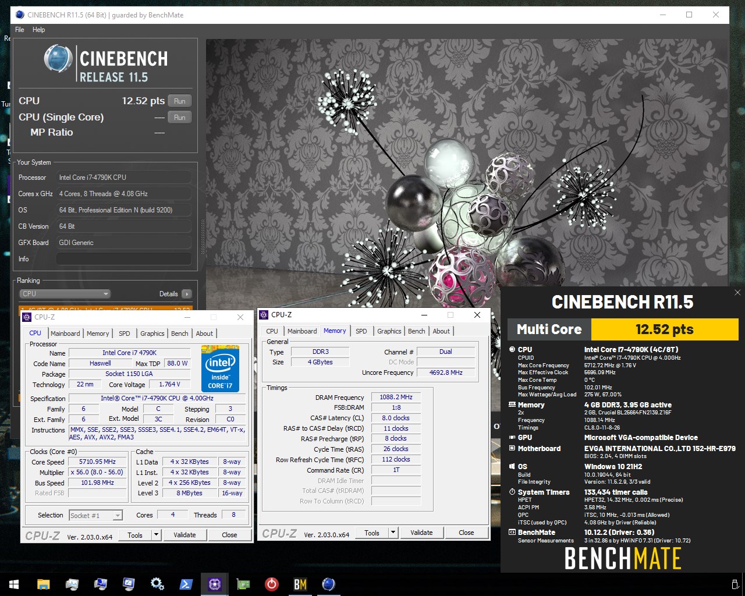Click the 12.52 pts BenchMate score
This screenshot has height=596, width=745.
[x=664, y=329]
